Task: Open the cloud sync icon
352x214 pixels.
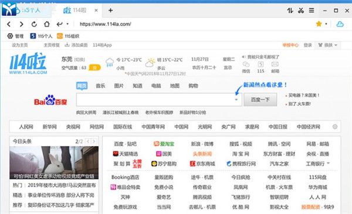Action: (x=340, y=24)
